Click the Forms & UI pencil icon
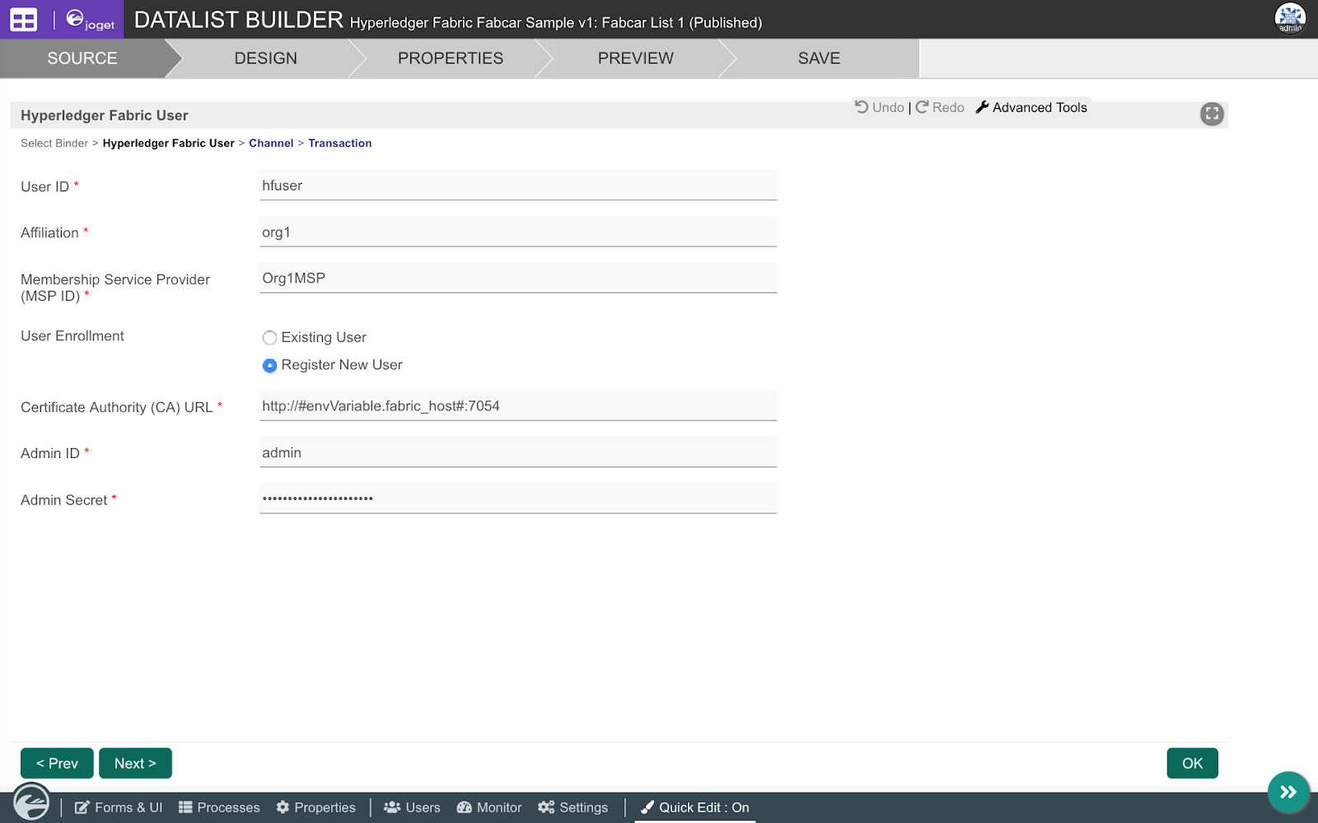1318x823 pixels. click(82, 807)
